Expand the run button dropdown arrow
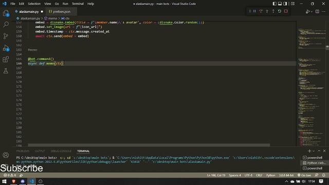The image size is (329, 185). 312,12
